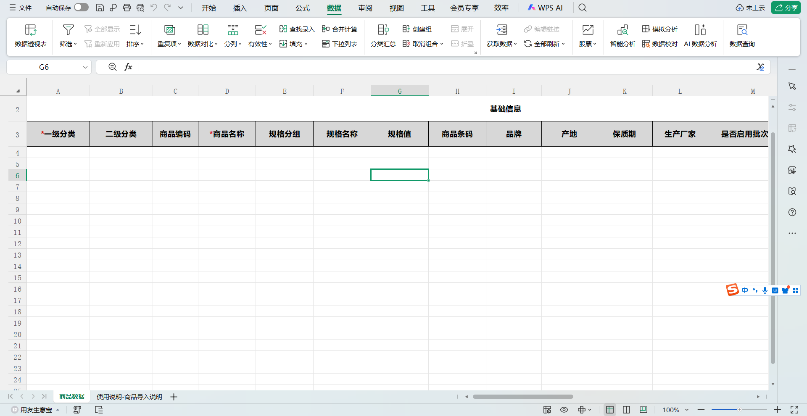Open the search magnifier in menu bar
Image resolution: width=807 pixels, height=416 pixels.
pos(583,8)
